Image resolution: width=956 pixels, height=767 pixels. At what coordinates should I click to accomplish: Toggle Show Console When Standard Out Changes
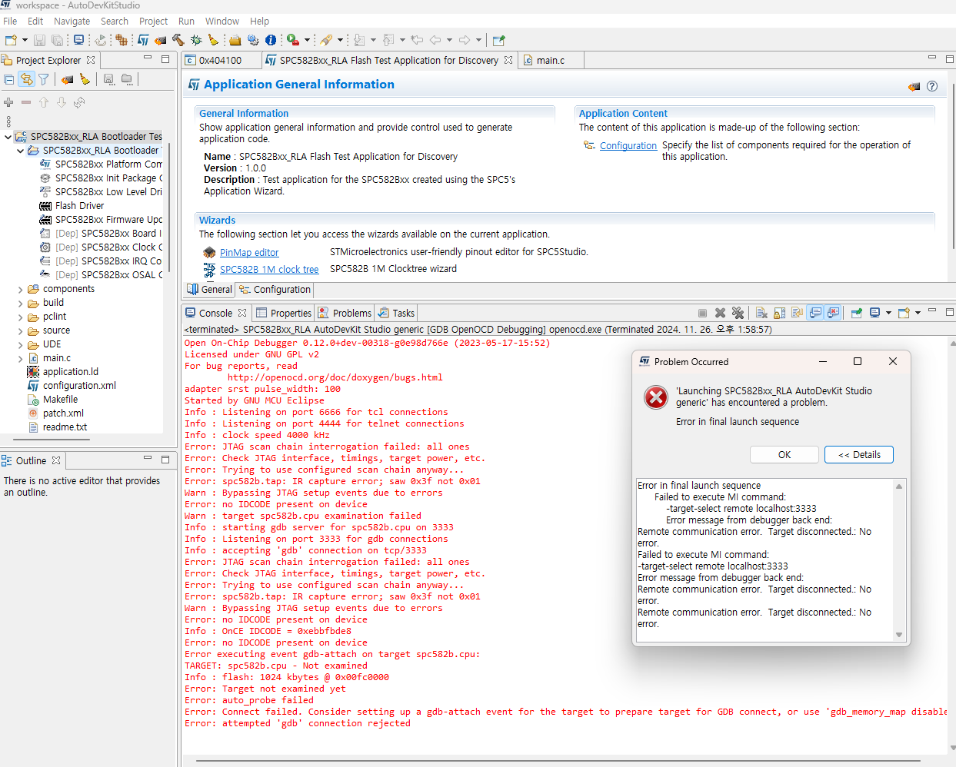click(815, 313)
